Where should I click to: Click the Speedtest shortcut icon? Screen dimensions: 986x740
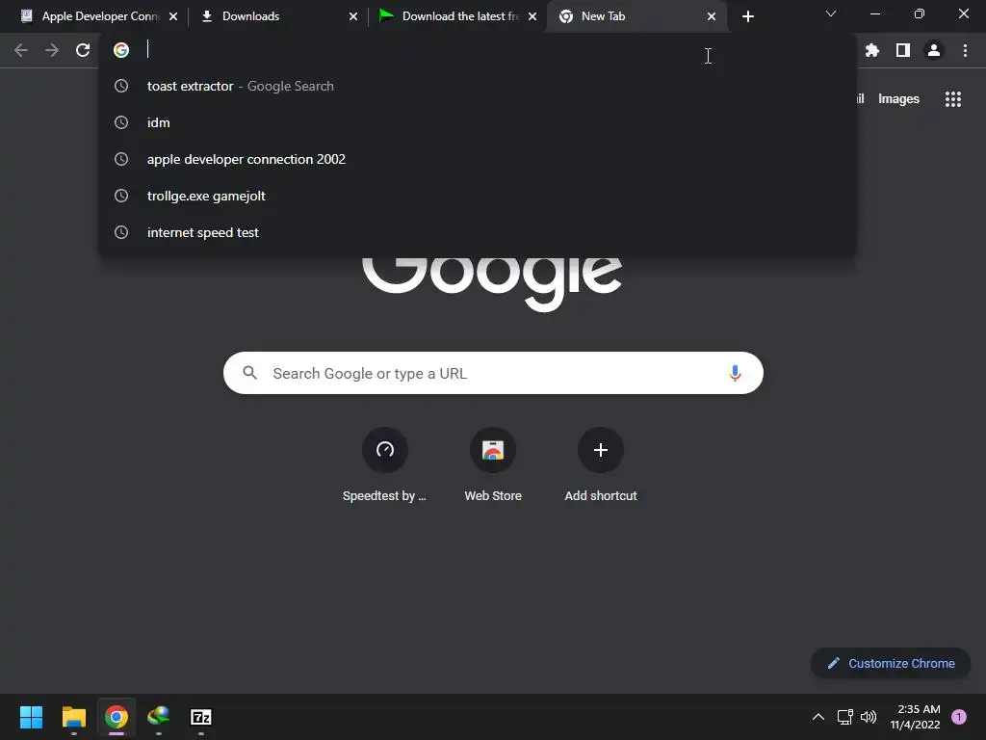(385, 450)
